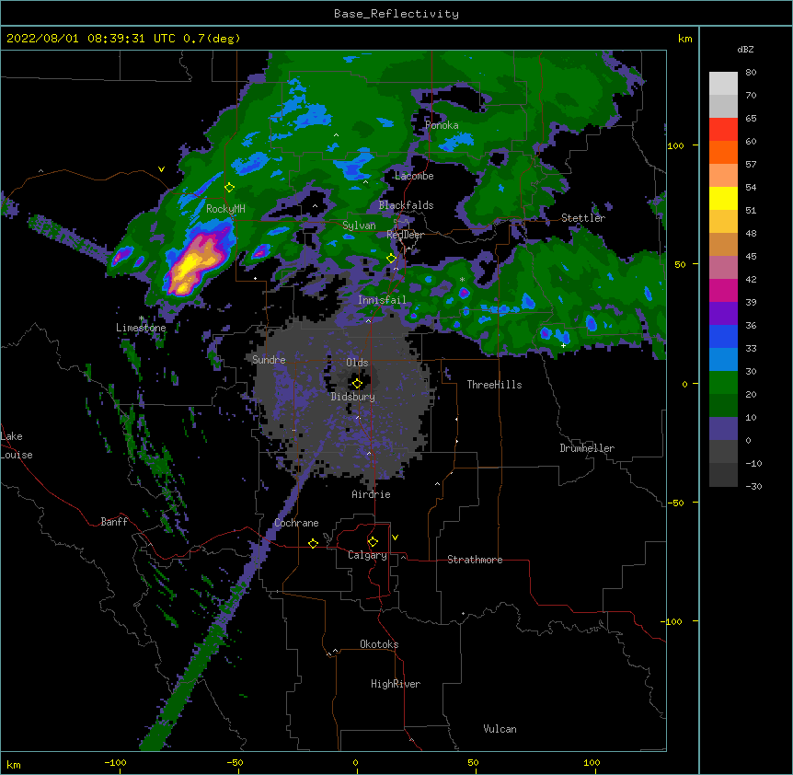
Task: Click the white plus marker south of Stettler
Action: point(563,345)
